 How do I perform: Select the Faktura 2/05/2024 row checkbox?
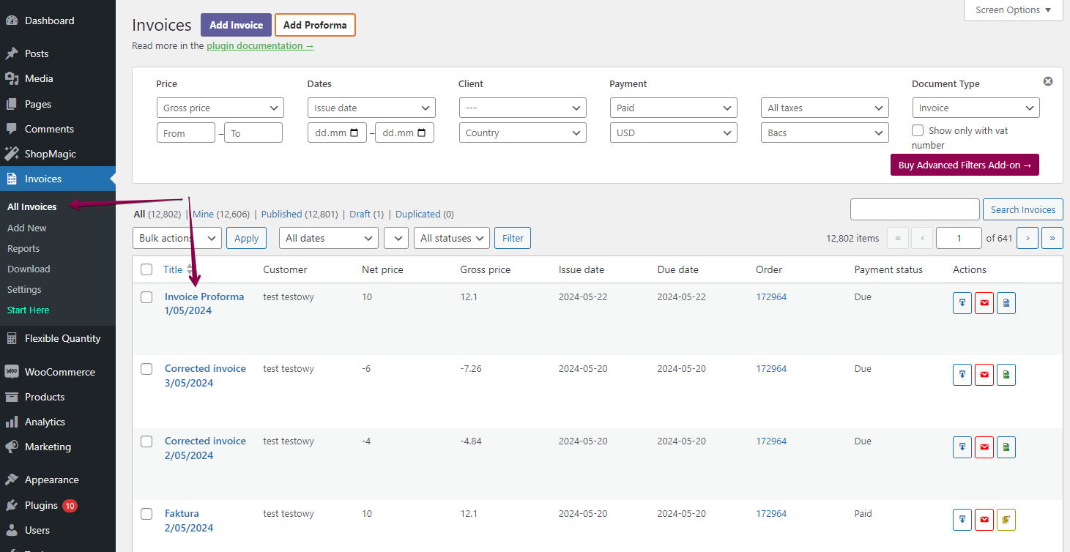click(146, 513)
